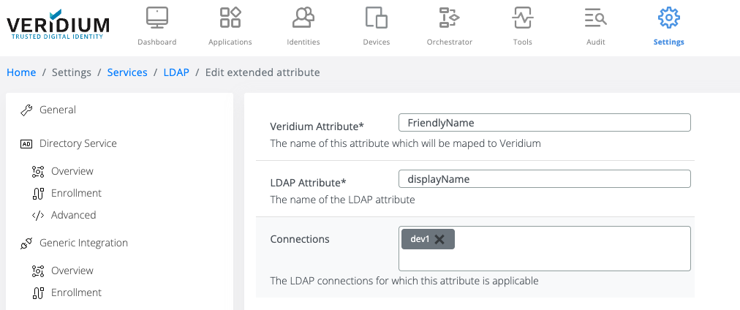Go to Home breadcrumb link
The height and width of the screenshot is (310, 740).
tap(21, 72)
